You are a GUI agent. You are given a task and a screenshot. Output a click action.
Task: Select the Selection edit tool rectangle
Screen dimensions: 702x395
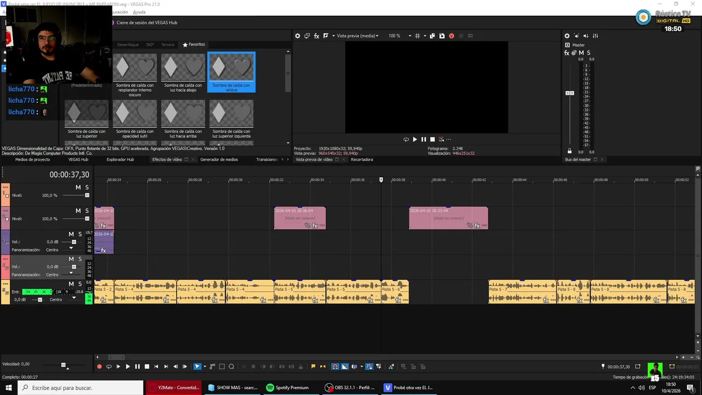coord(222,366)
